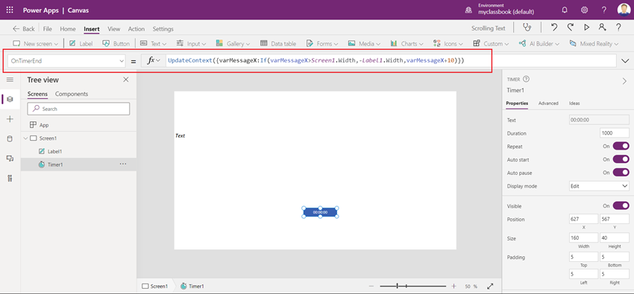Open notifications bell icon
634x294 pixels.
click(565, 10)
